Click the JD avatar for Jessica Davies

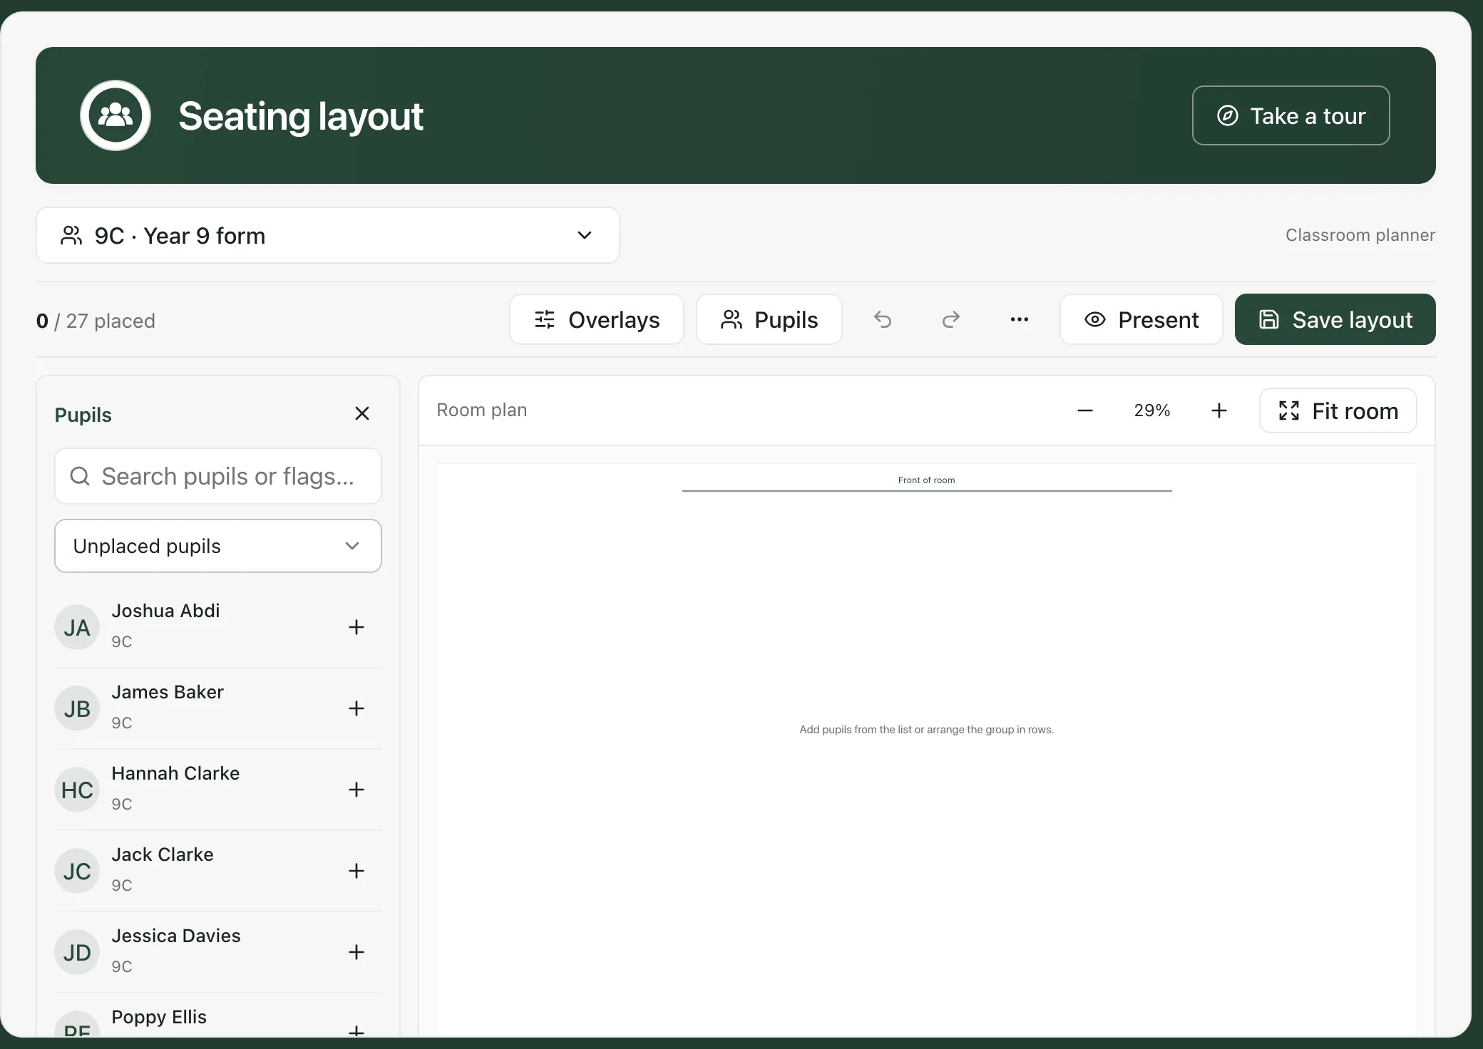[77, 952]
